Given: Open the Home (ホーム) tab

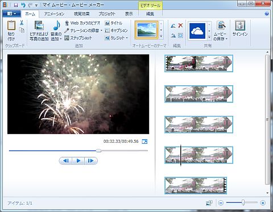Looking at the screenshot, I should [x=30, y=14].
